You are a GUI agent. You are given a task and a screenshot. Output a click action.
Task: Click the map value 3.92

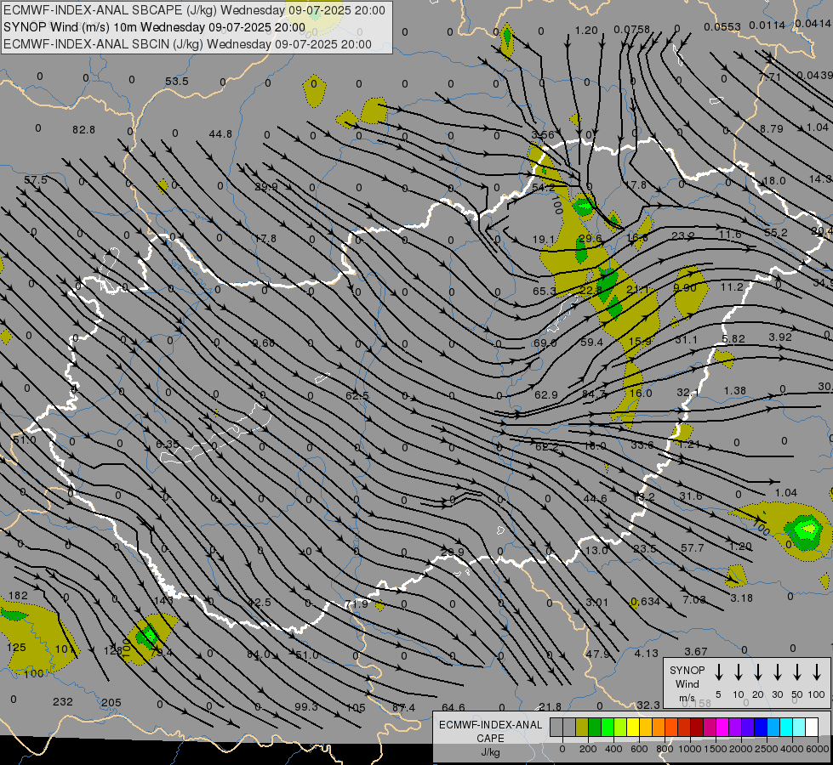780,337
